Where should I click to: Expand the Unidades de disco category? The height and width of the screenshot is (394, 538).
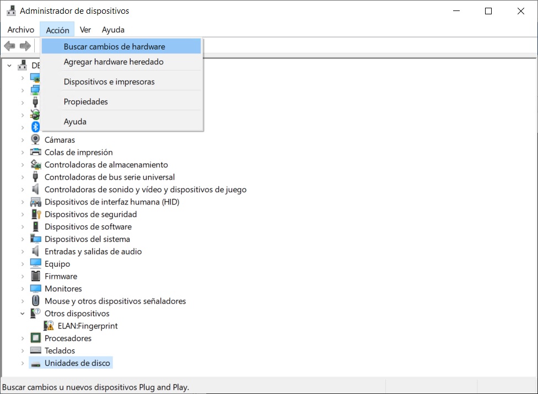tap(23, 363)
